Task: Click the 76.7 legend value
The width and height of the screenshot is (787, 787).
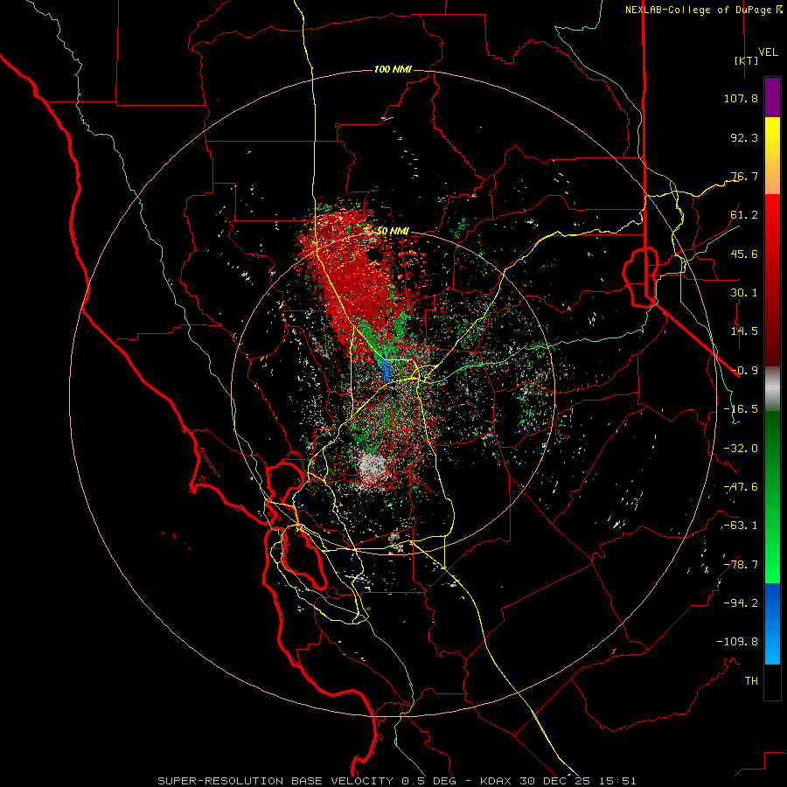Action: coord(744,176)
